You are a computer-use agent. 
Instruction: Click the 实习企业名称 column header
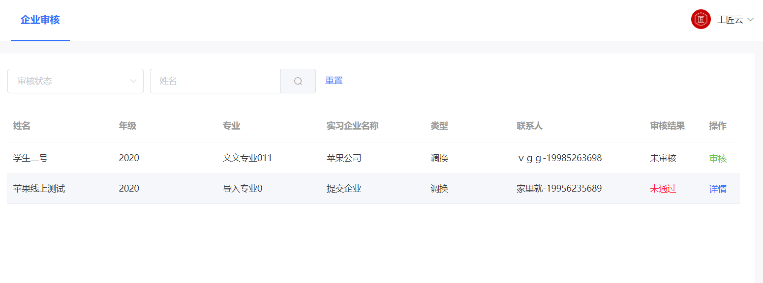(x=352, y=126)
